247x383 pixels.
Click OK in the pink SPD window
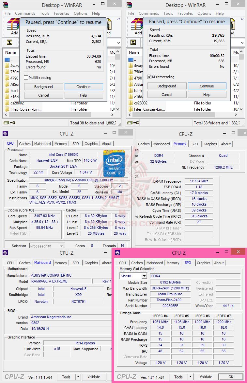[x=231, y=377]
